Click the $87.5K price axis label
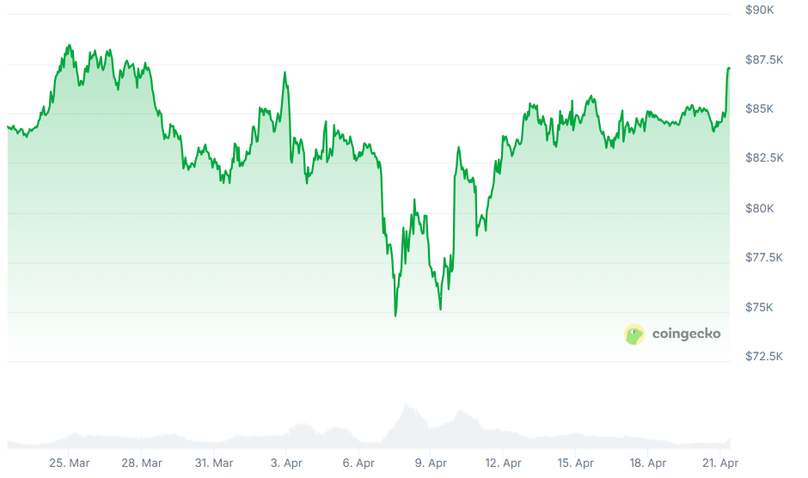The image size is (808, 478). pyautogui.click(x=764, y=59)
